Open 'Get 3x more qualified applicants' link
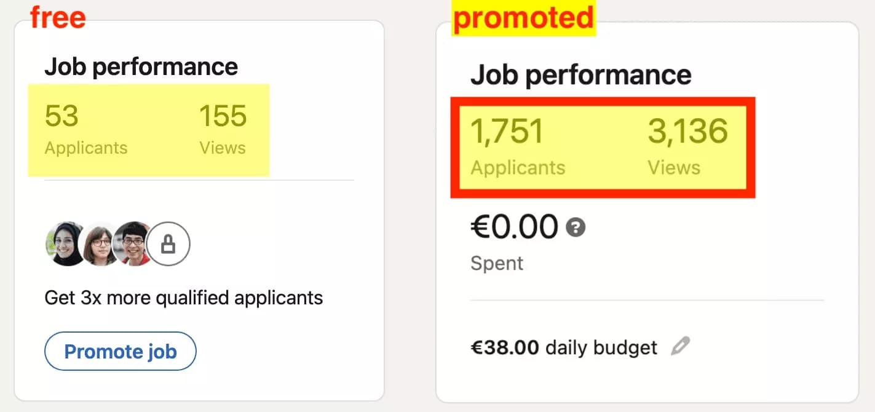 pyautogui.click(x=183, y=298)
